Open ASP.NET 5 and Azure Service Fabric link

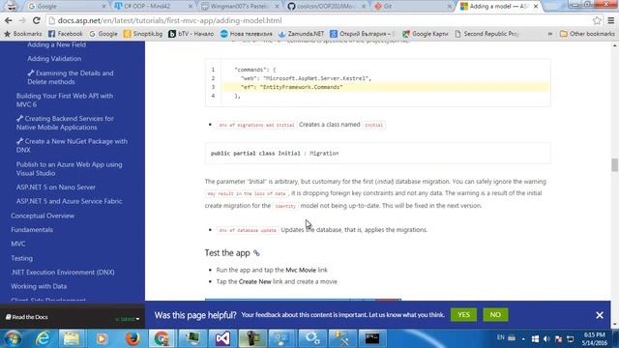69,201
